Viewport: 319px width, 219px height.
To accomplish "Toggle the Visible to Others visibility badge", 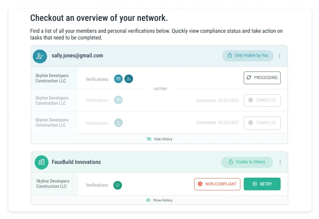I will tap(247, 162).
